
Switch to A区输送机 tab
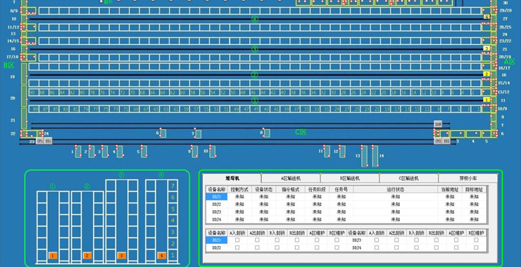point(291,178)
